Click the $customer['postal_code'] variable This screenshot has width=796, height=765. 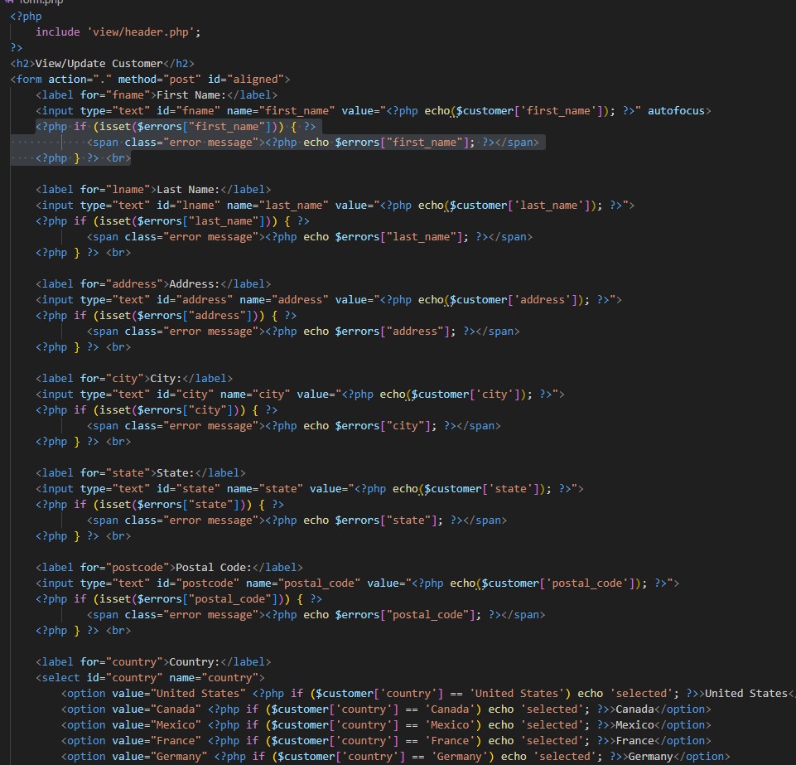(x=557, y=583)
